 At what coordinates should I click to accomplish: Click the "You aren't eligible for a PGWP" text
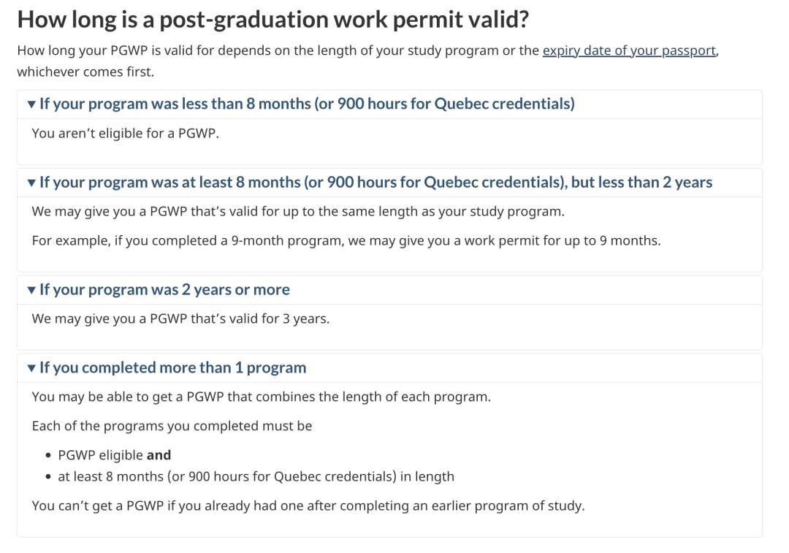[126, 134]
